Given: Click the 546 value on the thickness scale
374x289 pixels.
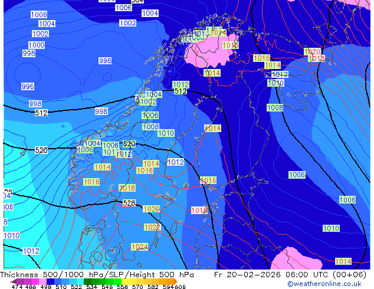Looking at the screenshot, I should pos(107,287).
